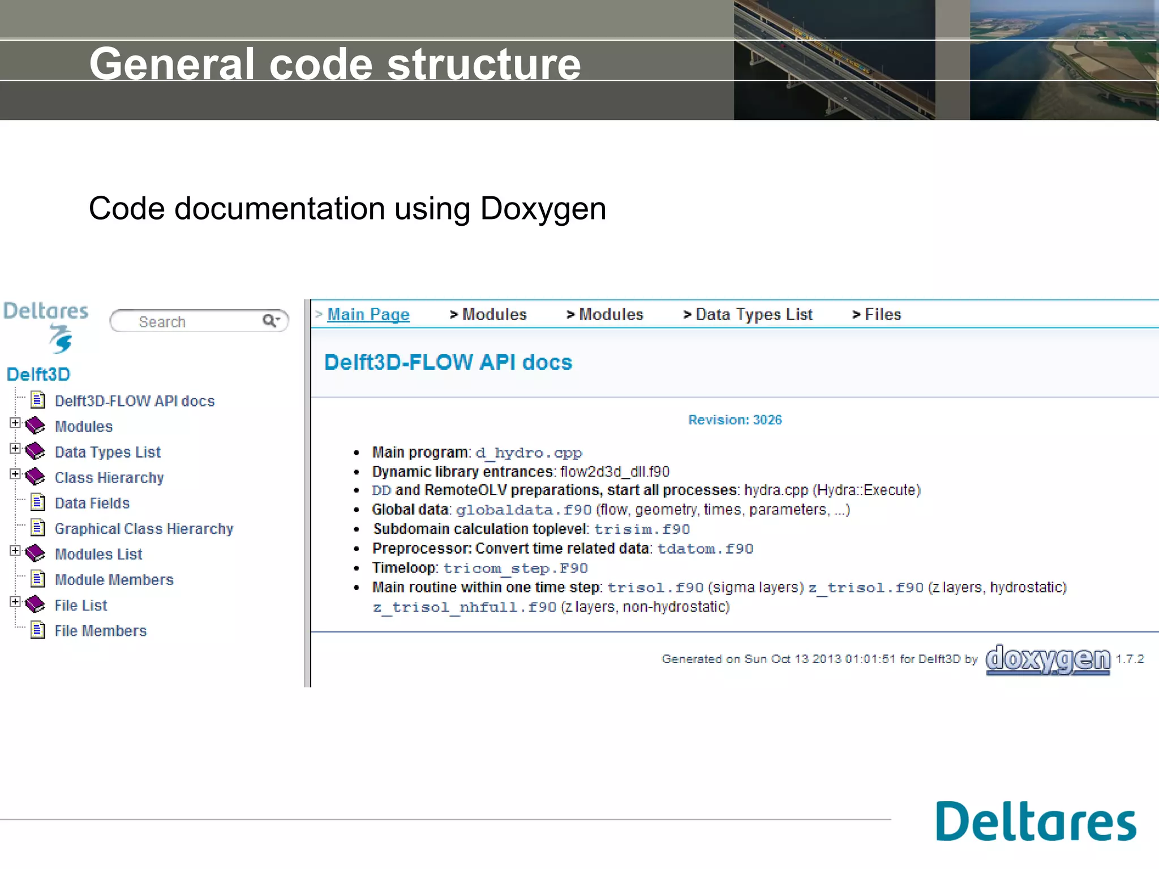Image resolution: width=1159 pixels, height=869 pixels.
Task: Click the doxygen logo in the footer
Action: 1048,659
